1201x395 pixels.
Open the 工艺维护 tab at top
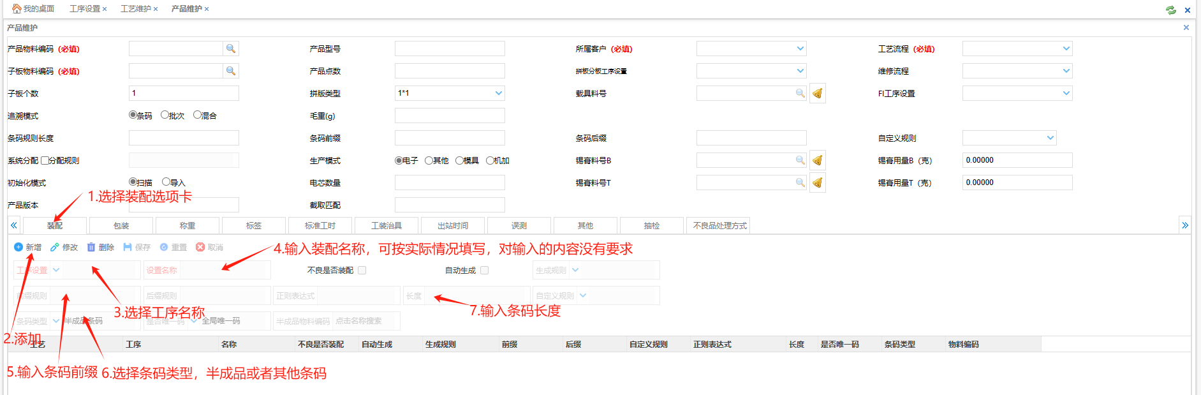pyautogui.click(x=135, y=9)
